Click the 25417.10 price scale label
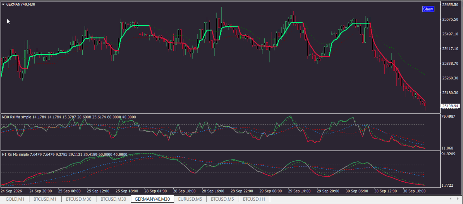Image resolution: width=463 pixels, height=204 pixels. click(450, 49)
